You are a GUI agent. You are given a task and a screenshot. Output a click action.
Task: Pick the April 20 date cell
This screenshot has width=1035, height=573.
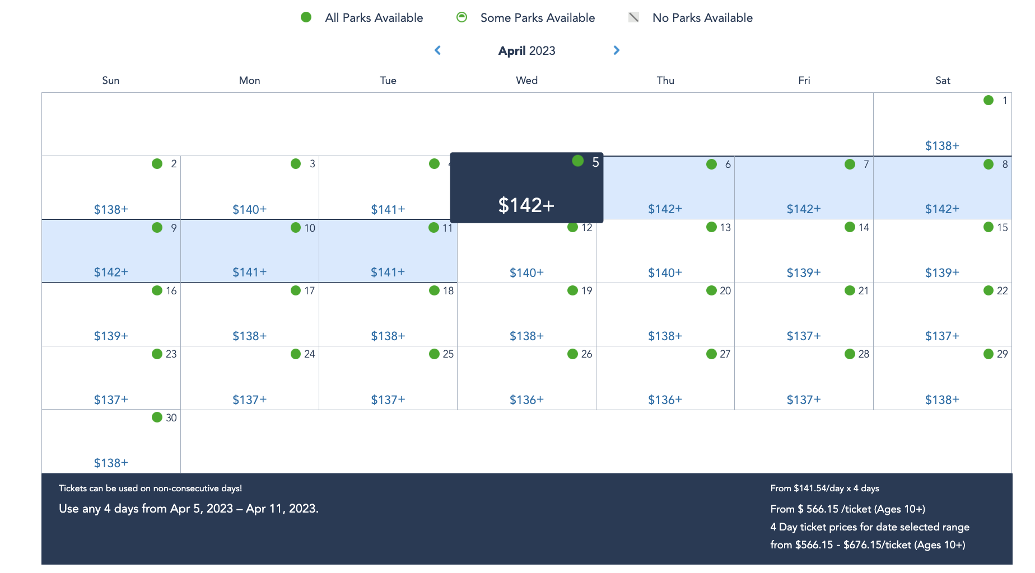(665, 314)
